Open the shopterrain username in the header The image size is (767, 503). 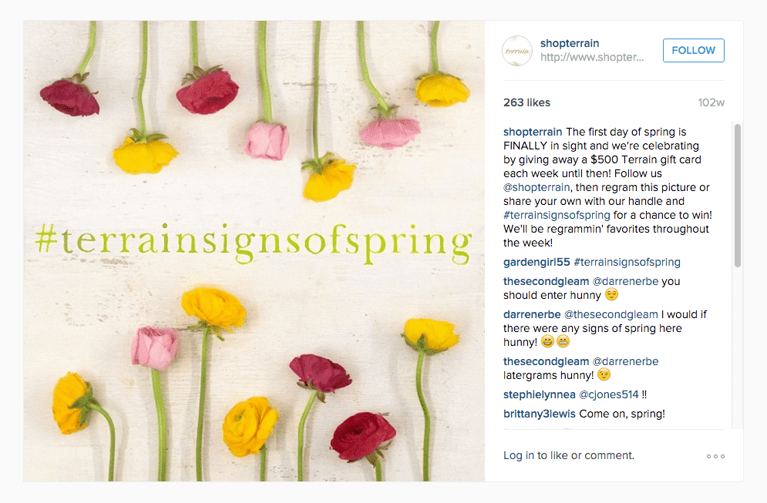[570, 43]
